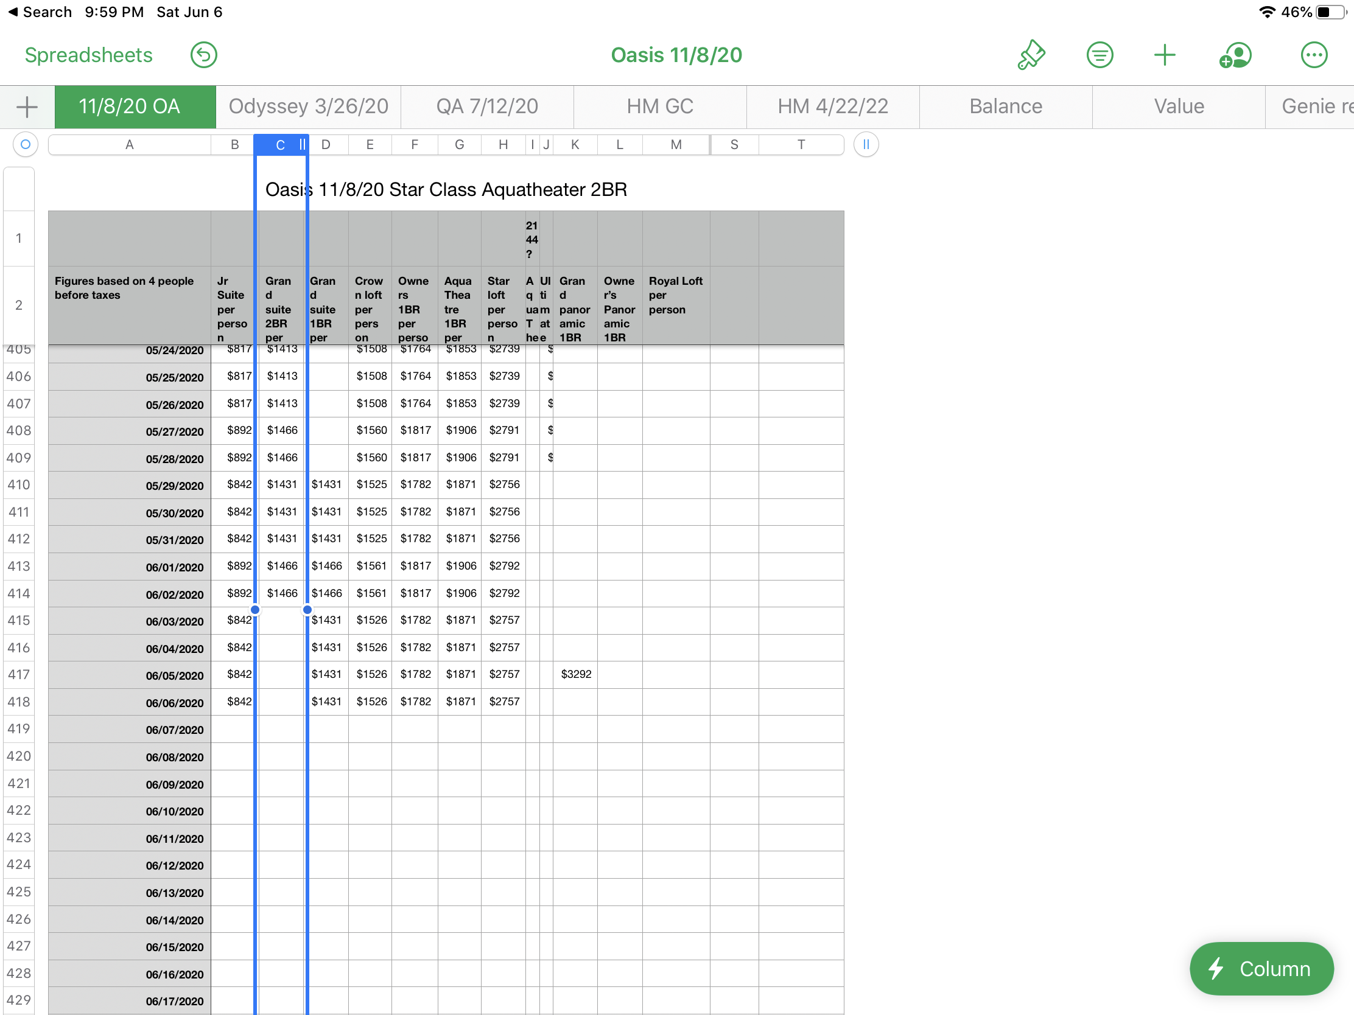This screenshot has height=1015, width=1354.
Task: Select the date cell 06/17/2020
Action: (x=129, y=1001)
